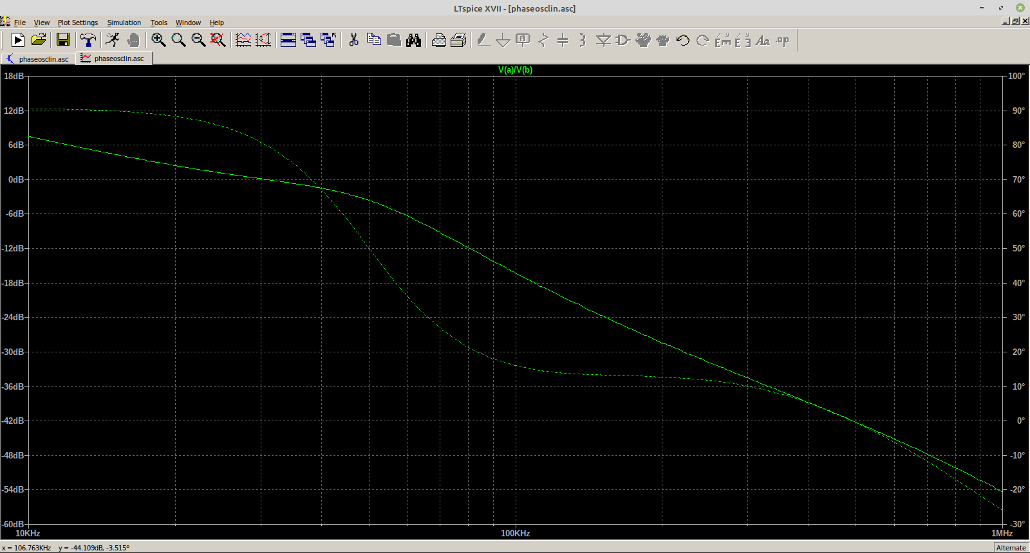This screenshot has width=1030, height=553.
Task: Click the Print icon
Action: (x=458, y=40)
